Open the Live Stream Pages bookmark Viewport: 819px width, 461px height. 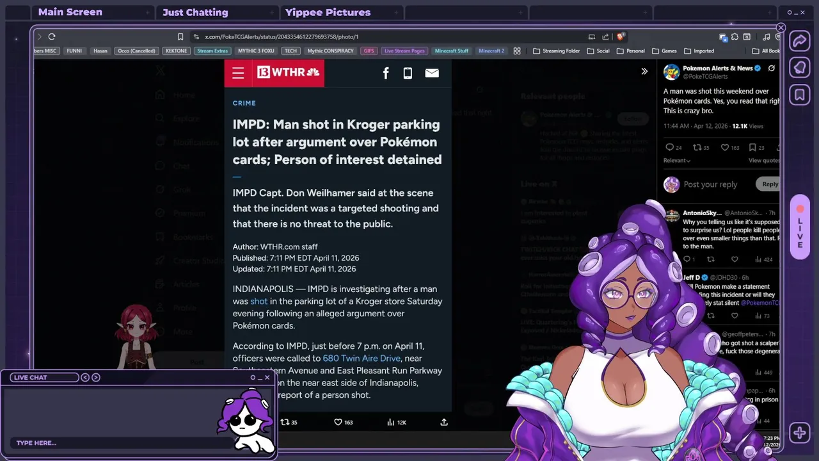tap(404, 51)
